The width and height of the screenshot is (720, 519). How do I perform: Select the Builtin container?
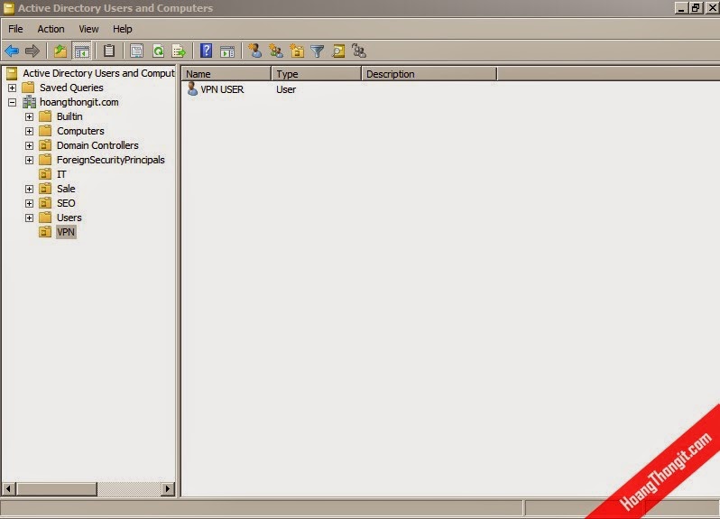tap(69, 116)
